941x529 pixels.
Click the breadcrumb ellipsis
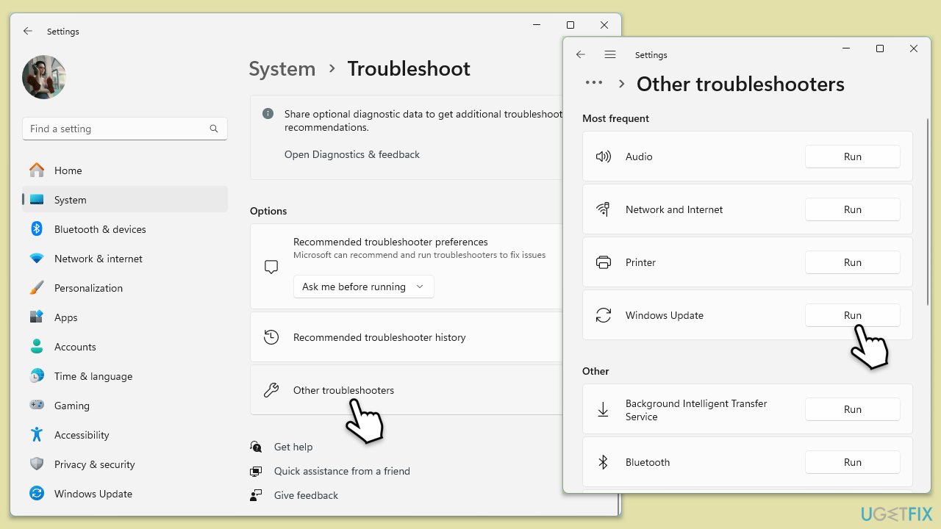tap(594, 83)
